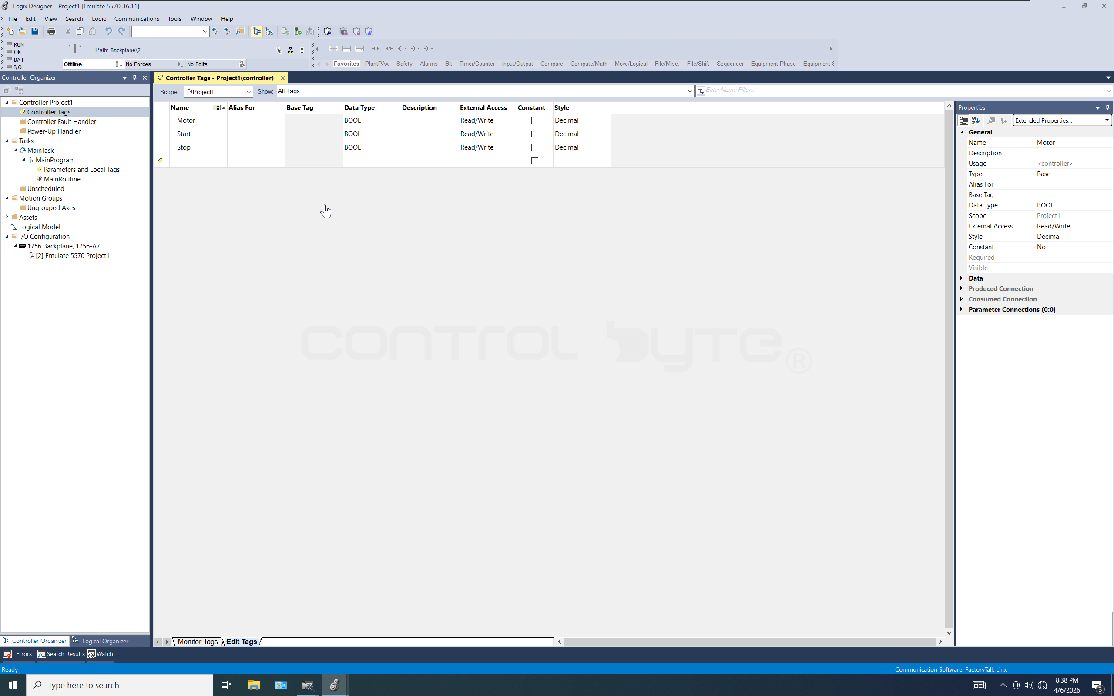Check the Constant box for Stop tag
The width and height of the screenshot is (1114, 696).
534,147
